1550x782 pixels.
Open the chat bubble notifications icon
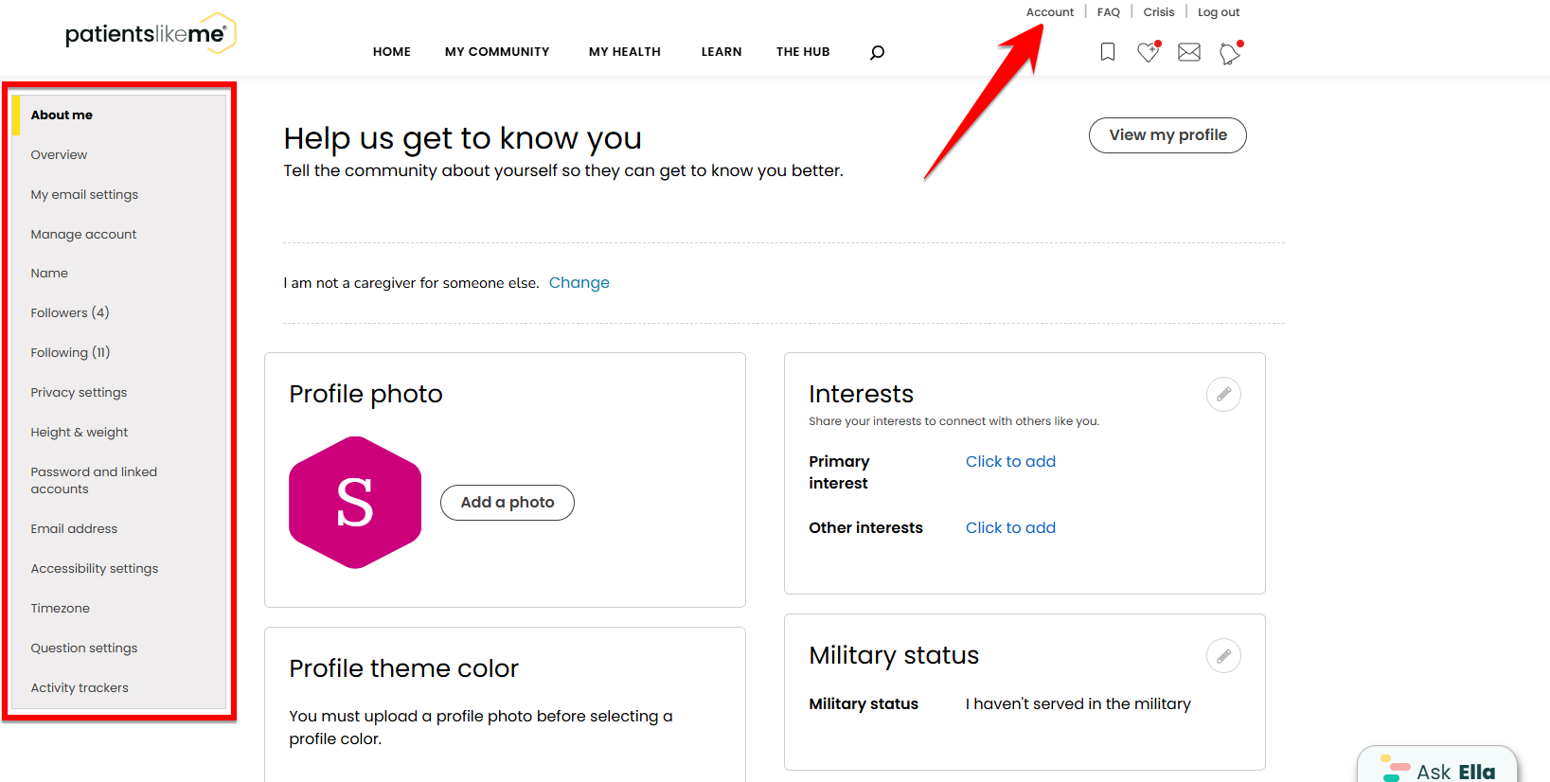click(x=1230, y=53)
